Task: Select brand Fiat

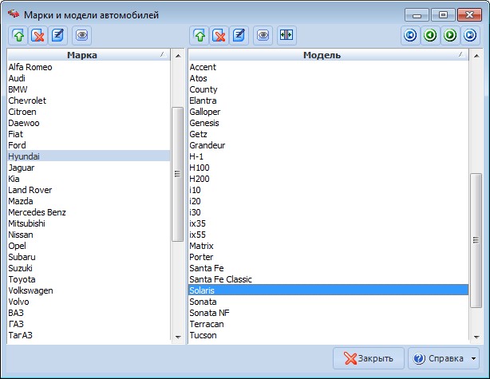Action: pyautogui.click(x=89, y=134)
